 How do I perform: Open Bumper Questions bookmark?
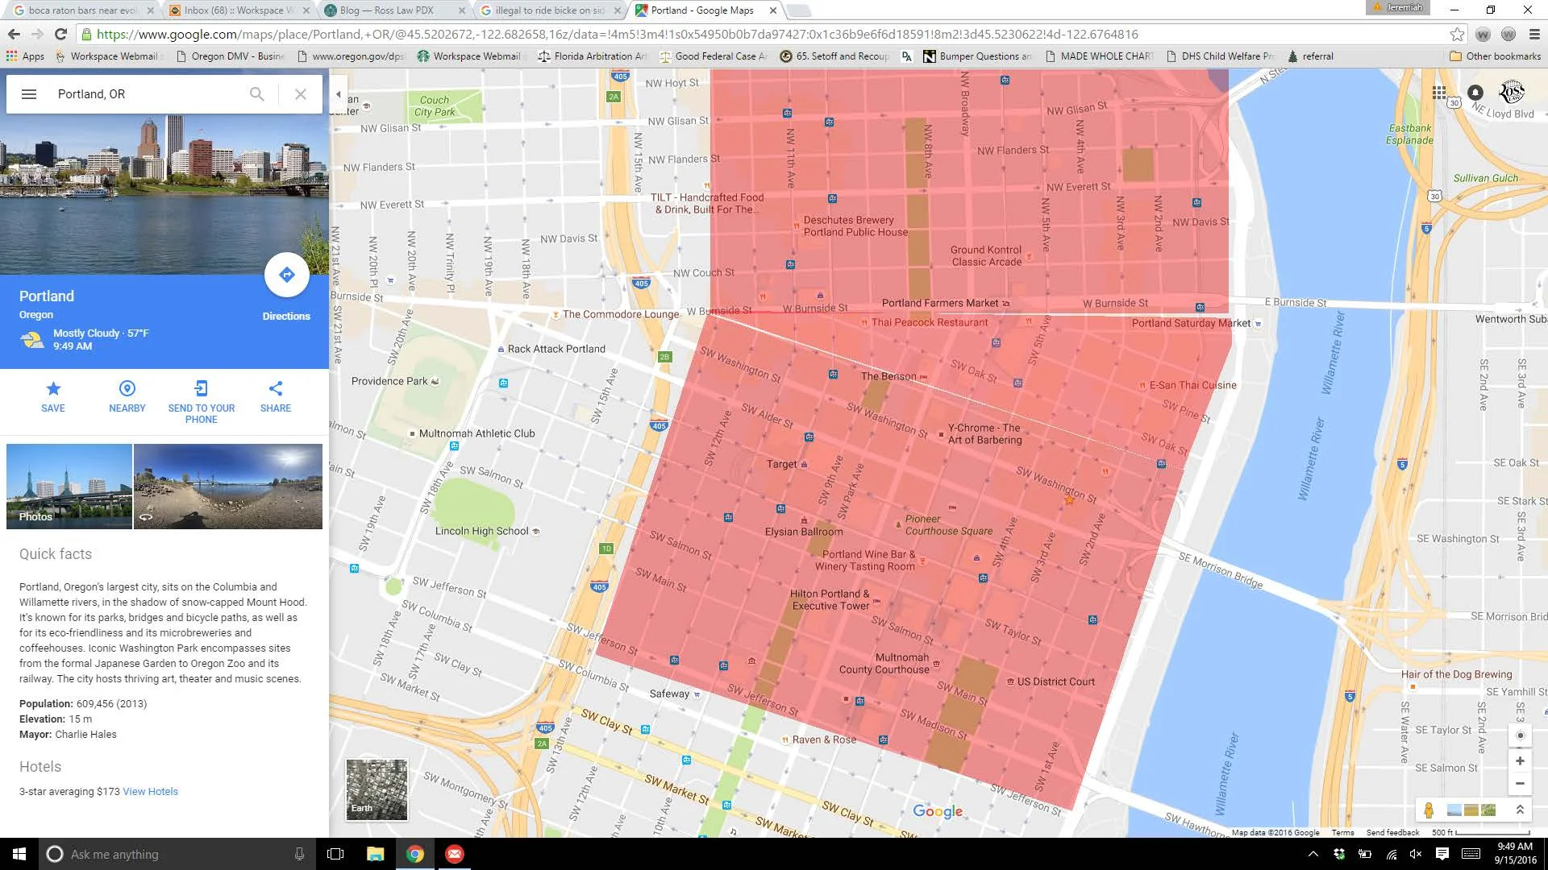point(978,56)
